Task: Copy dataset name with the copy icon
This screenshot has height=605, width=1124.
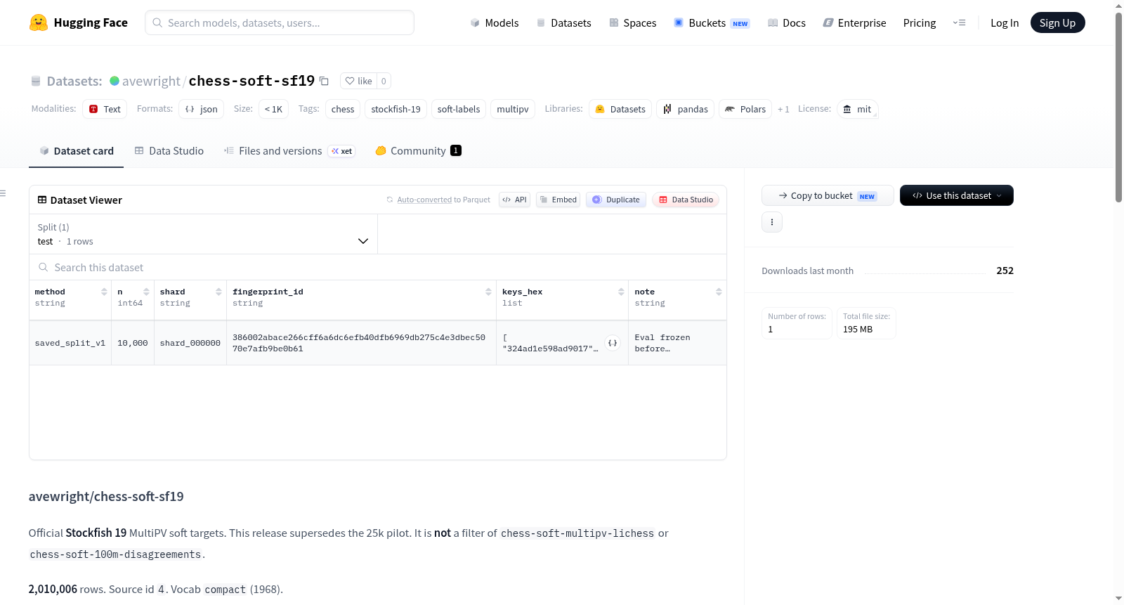Action: (x=324, y=81)
